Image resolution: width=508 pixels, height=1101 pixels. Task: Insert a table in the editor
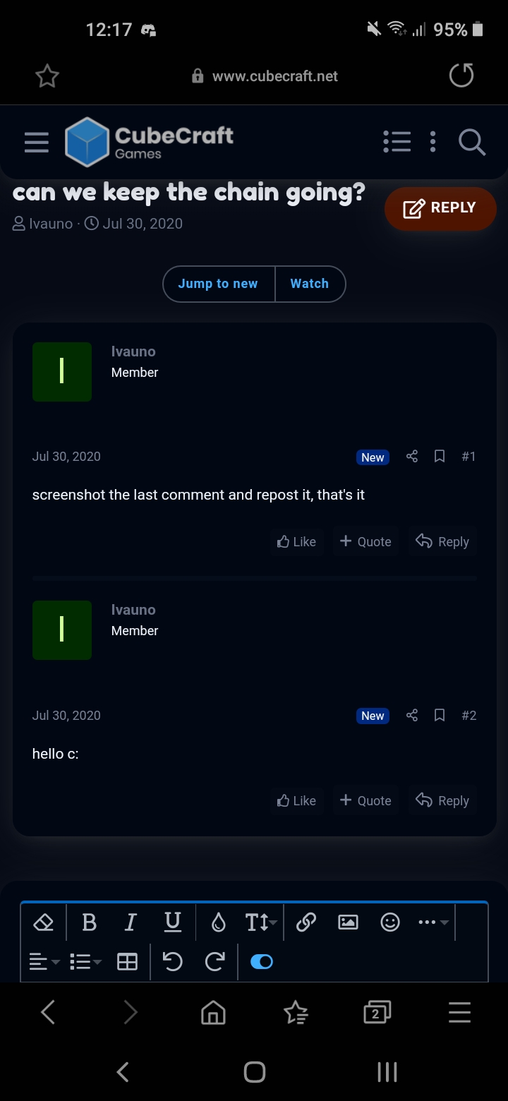[x=127, y=961]
